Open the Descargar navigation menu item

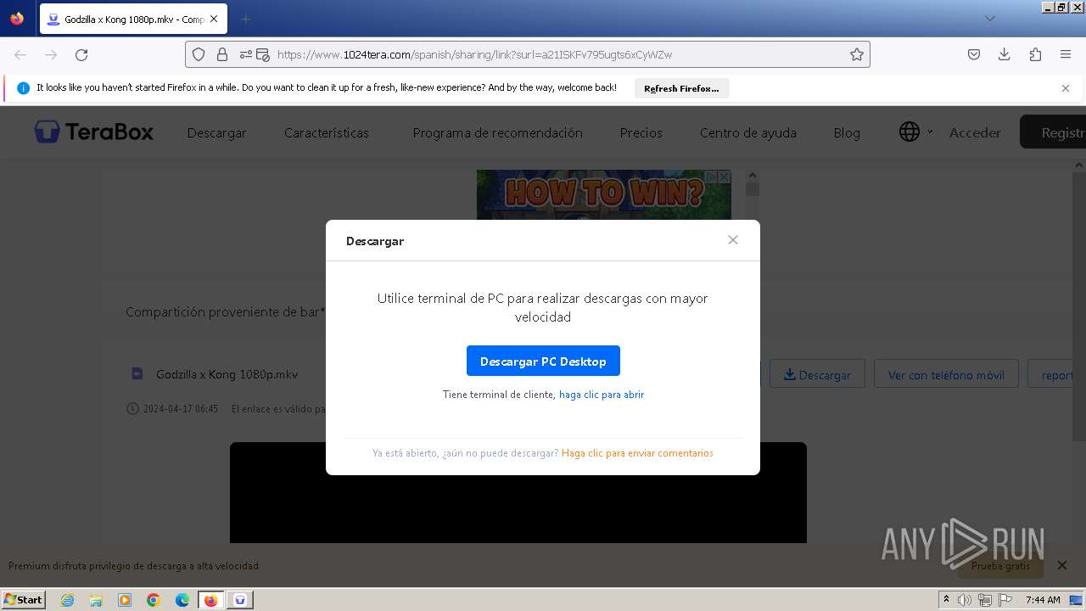(216, 133)
